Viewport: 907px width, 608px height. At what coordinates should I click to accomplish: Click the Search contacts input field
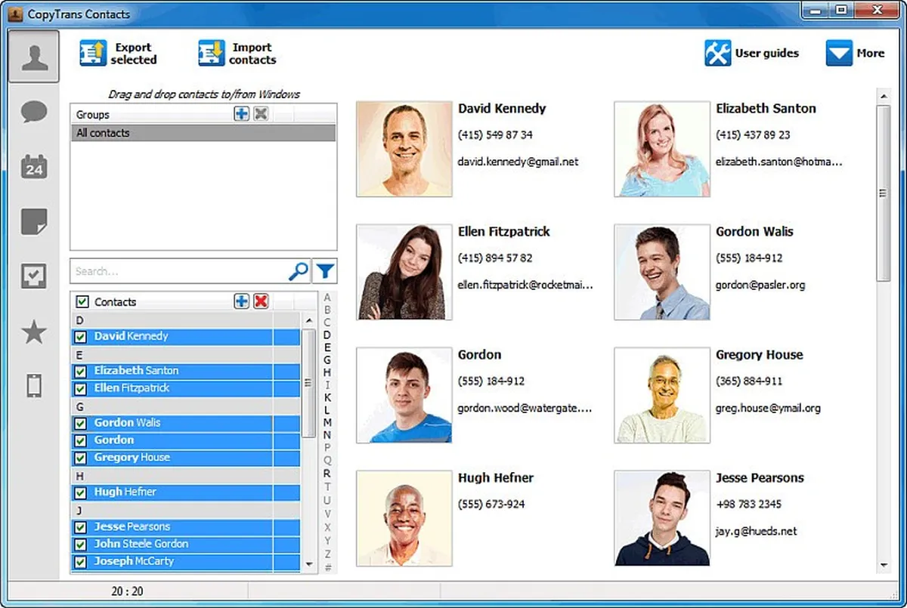pos(180,271)
